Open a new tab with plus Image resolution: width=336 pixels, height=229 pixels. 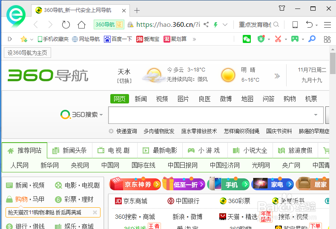[x=137, y=10]
